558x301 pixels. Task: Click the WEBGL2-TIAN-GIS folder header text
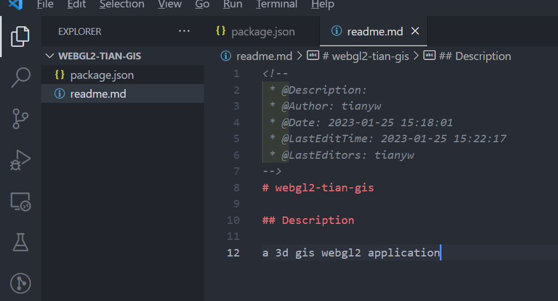point(99,56)
